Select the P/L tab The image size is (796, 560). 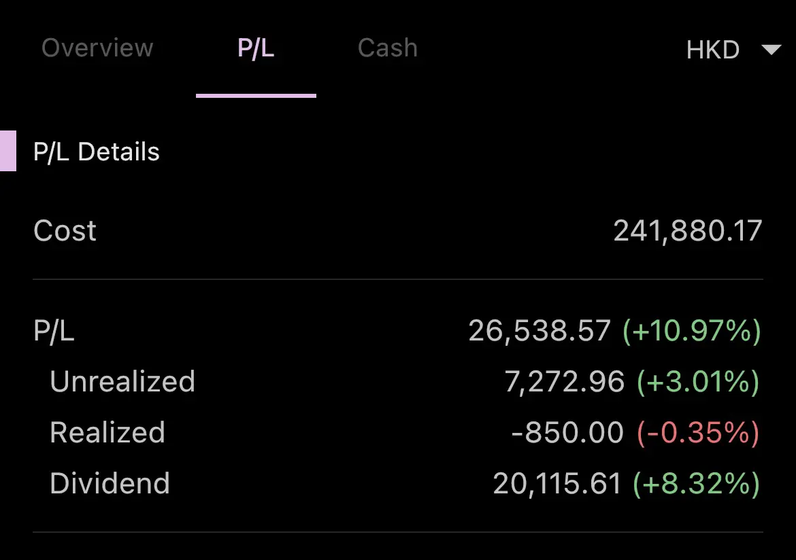pyautogui.click(x=256, y=49)
